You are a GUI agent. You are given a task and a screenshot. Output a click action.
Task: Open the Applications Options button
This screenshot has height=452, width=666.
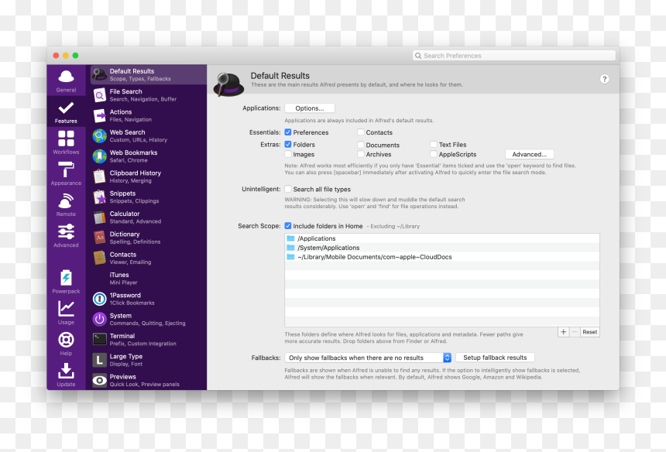[x=310, y=108]
